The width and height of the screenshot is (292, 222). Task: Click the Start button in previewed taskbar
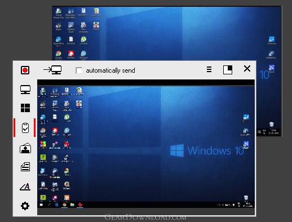tap(41, 205)
